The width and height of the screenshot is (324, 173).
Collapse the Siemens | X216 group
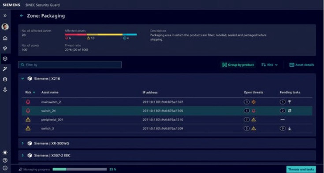pos(22,79)
